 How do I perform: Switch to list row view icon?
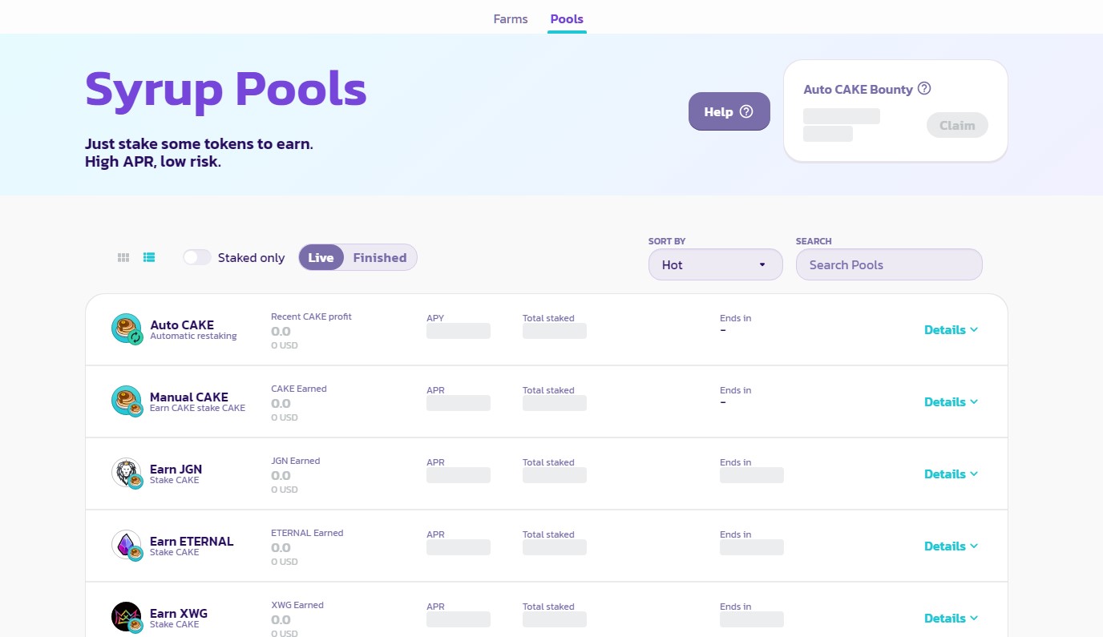click(149, 257)
